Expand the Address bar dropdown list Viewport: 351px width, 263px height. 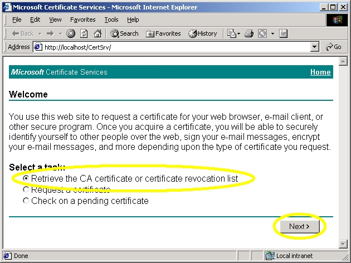click(x=315, y=47)
